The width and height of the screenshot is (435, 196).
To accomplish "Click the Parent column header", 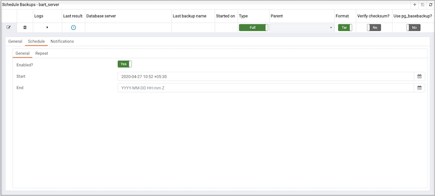I will [277, 16].
